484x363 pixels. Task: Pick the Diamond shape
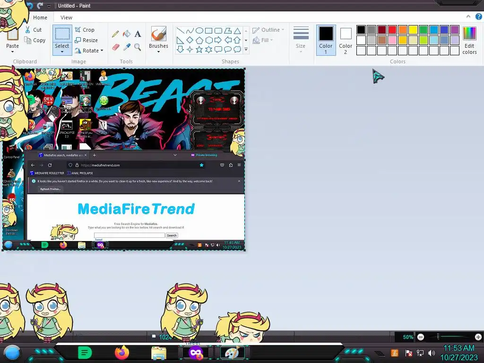(x=190, y=40)
